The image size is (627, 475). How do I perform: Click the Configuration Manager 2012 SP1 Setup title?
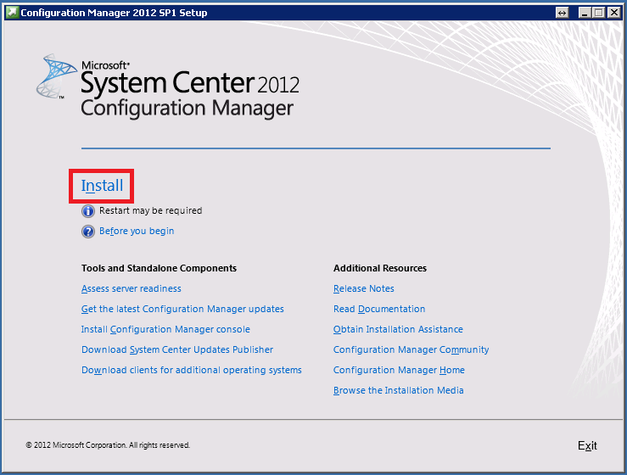pos(114,13)
